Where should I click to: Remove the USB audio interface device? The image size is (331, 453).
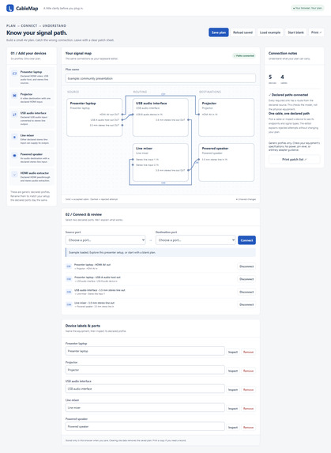coord(248,390)
